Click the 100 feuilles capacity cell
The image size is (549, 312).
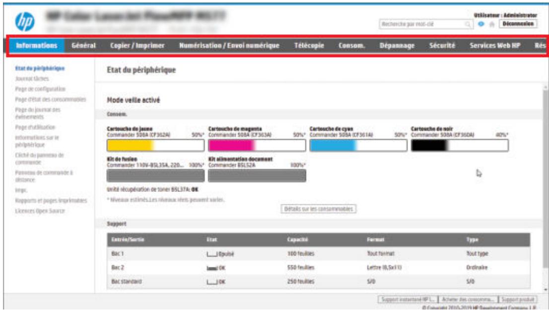tap(301, 253)
